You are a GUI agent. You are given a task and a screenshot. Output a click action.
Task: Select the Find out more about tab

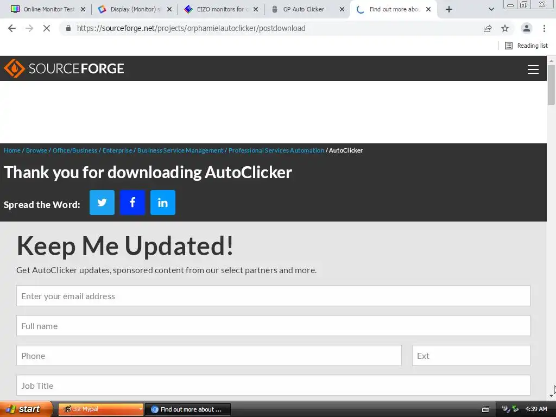click(x=394, y=10)
